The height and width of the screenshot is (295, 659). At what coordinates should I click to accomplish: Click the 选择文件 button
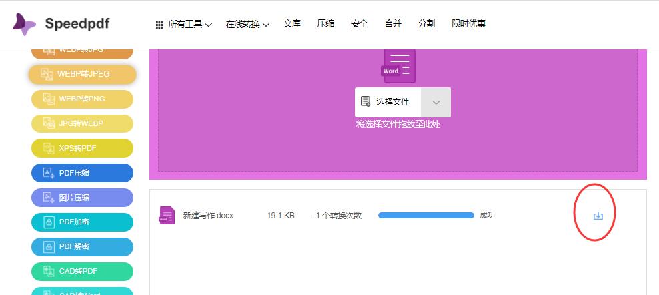pyautogui.click(x=388, y=102)
